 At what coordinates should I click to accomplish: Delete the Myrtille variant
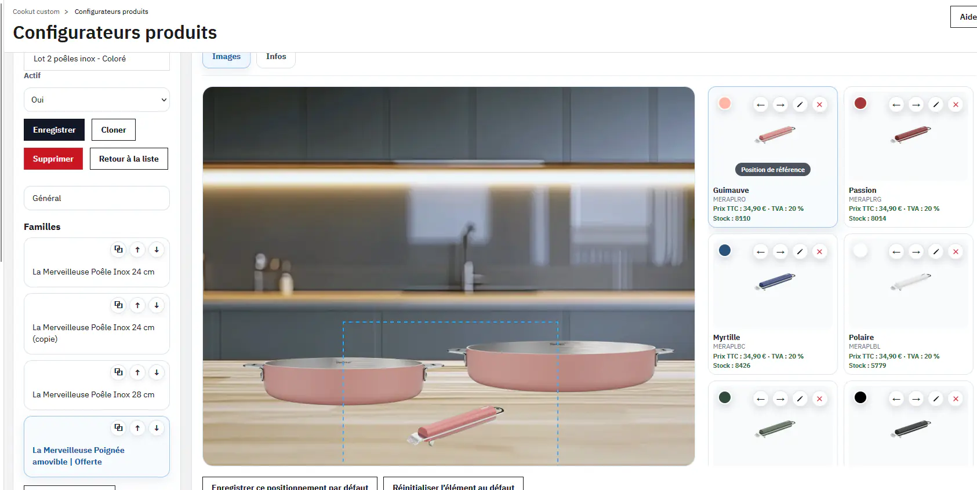819,252
